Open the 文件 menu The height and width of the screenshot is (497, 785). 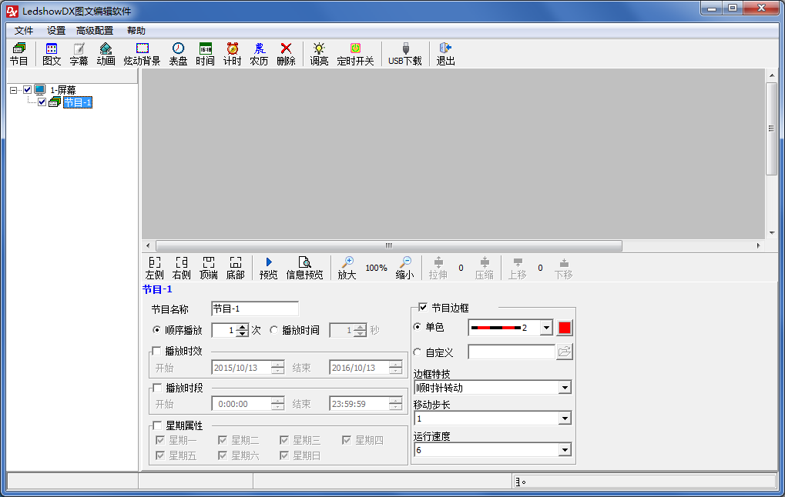24,31
